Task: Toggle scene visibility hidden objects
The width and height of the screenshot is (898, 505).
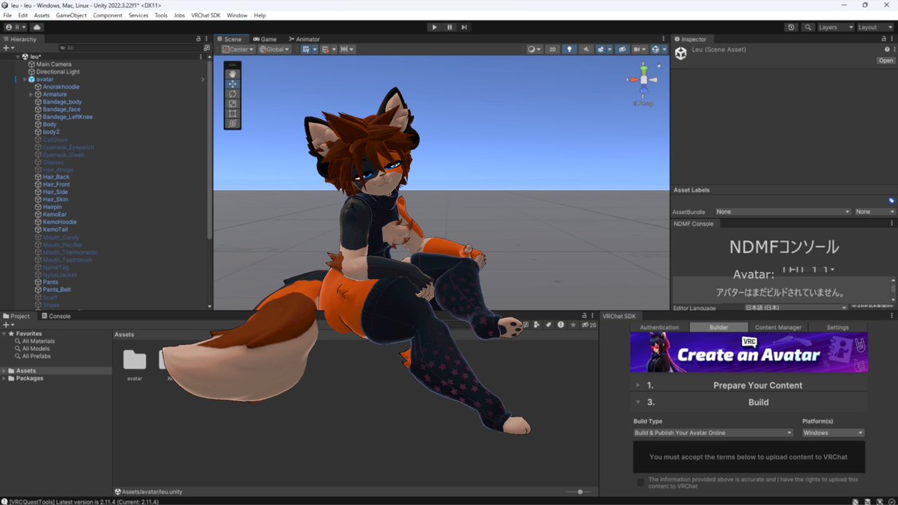Action: pos(621,49)
